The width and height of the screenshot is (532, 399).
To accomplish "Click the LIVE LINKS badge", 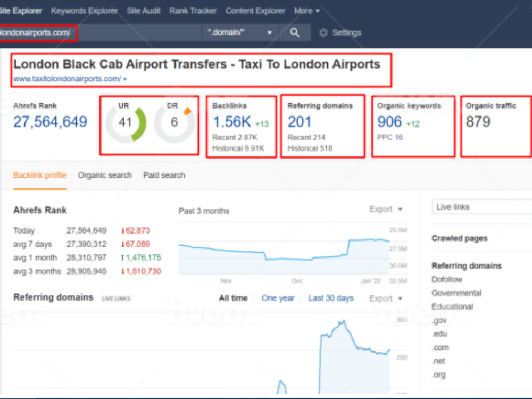I will tap(116, 298).
